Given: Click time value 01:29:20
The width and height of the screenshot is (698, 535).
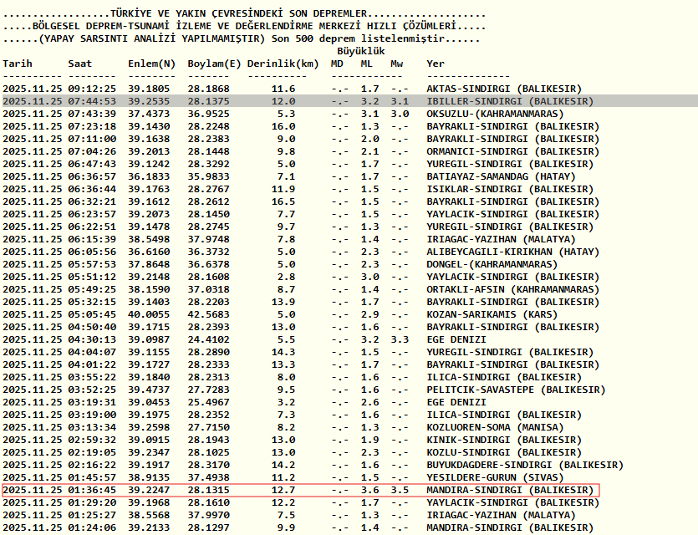Looking at the screenshot, I should click(92, 502).
